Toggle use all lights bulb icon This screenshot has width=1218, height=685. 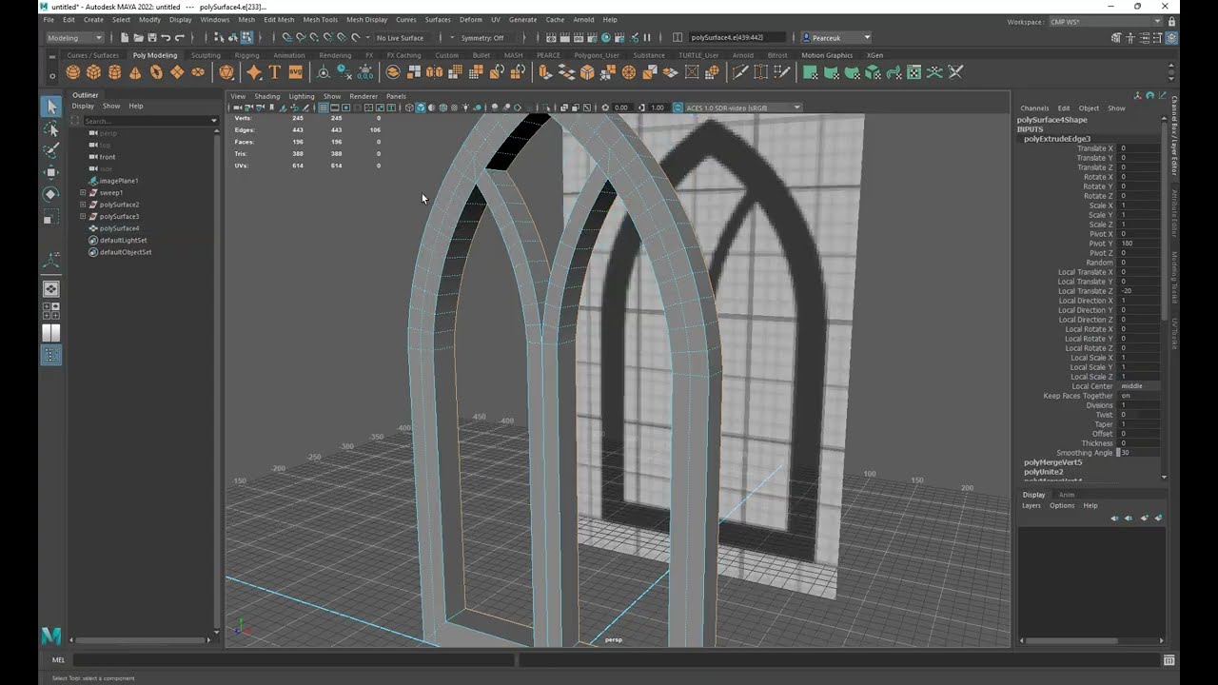click(466, 108)
